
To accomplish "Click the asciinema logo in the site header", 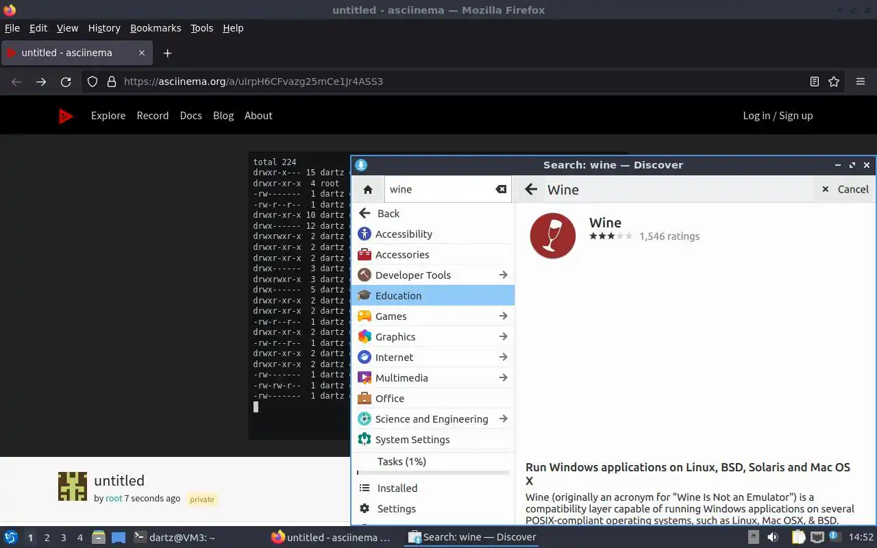I will click(65, 116).
